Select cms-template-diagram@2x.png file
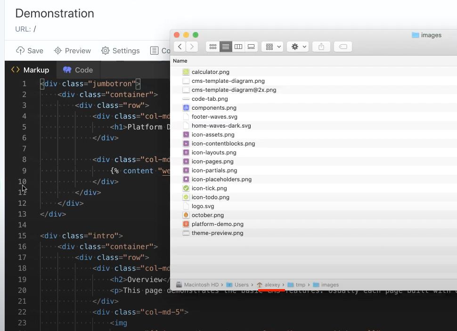Viewport: 457px width, 331px height. (x=234, y=90)
